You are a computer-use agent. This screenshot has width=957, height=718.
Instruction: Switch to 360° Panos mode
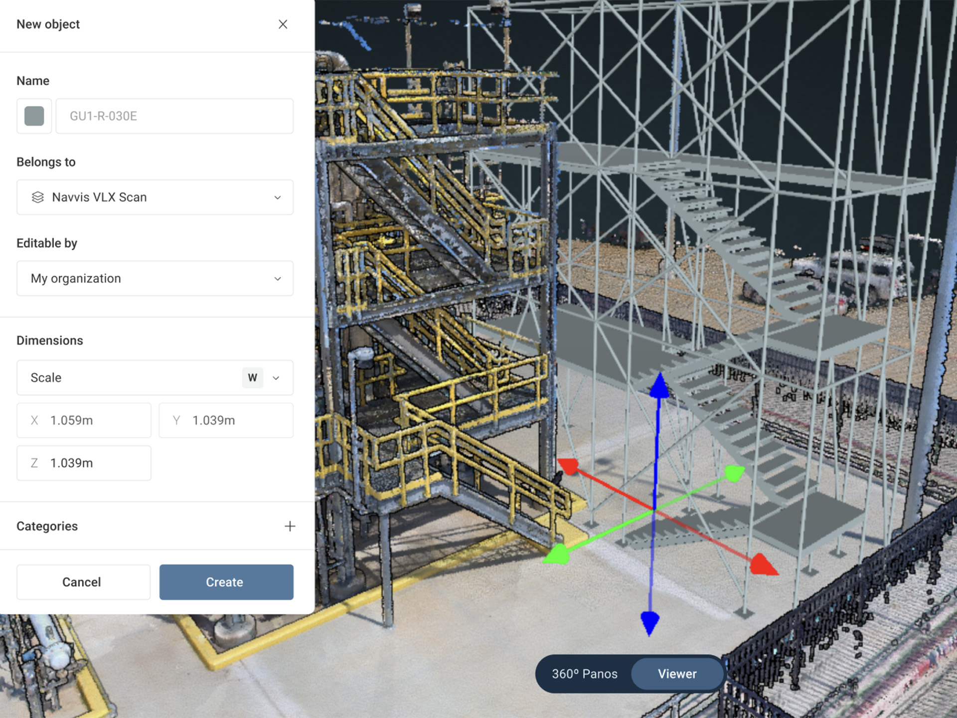click(x=584, y=674)
